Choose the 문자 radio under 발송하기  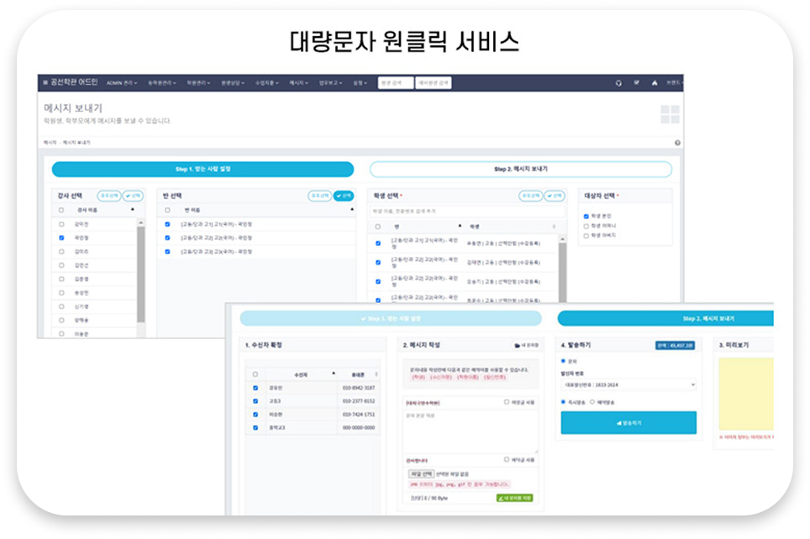pos(563,361)
